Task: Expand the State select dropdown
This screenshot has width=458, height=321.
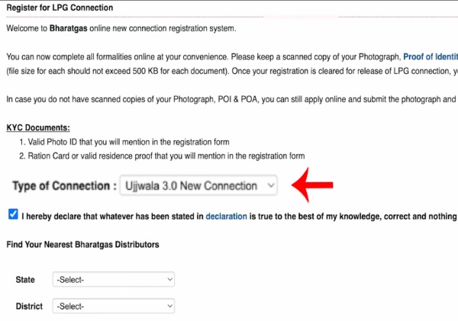Action: [x=114, y=280]
